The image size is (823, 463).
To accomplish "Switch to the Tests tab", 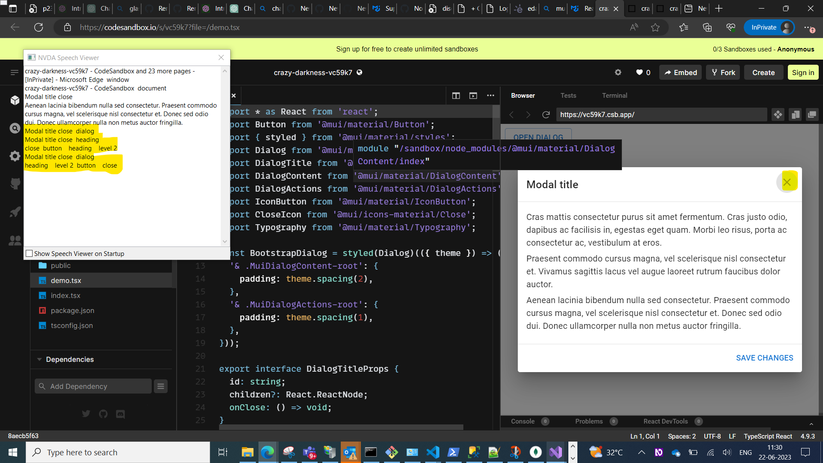I will [x=568, y=95].
